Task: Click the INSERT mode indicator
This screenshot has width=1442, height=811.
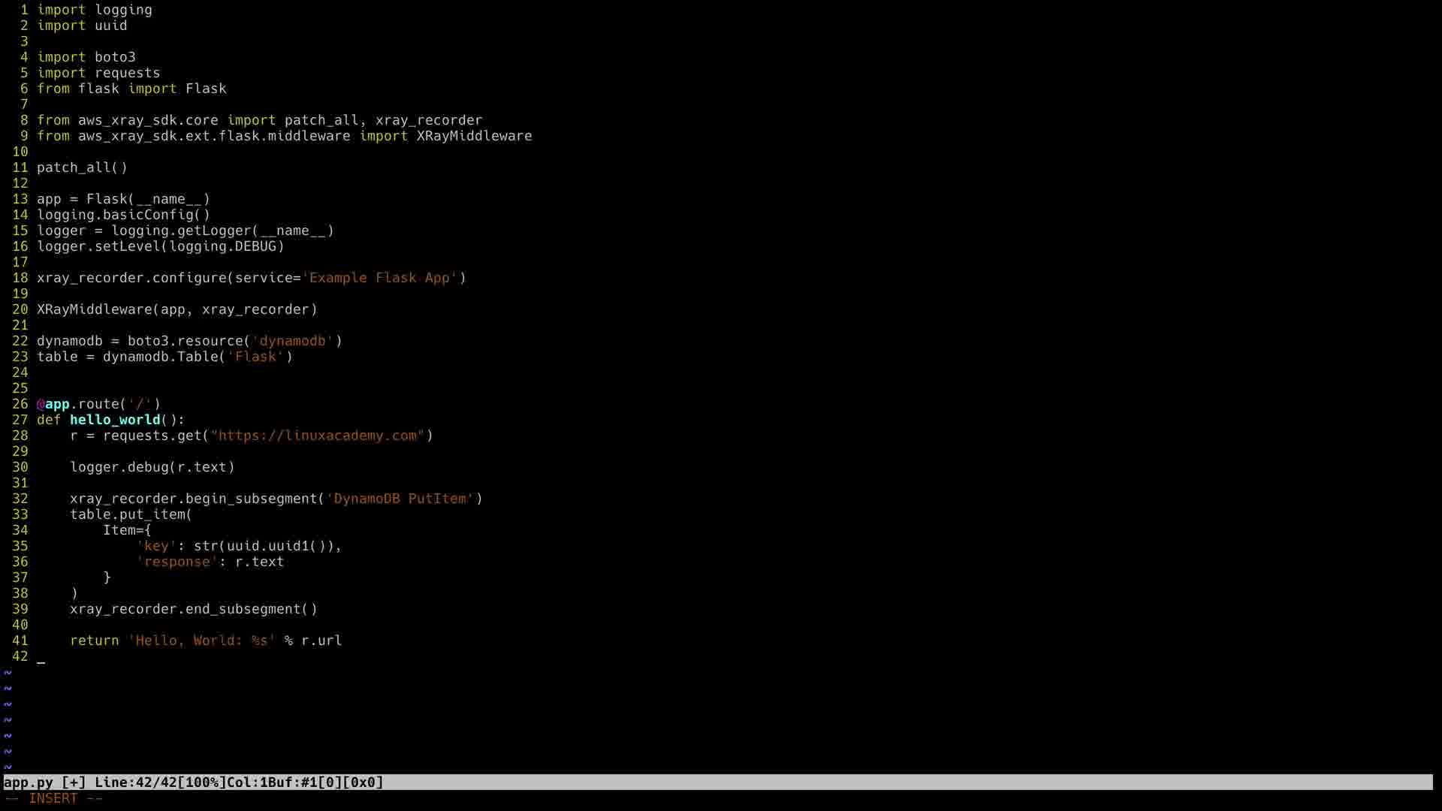Action: click(x=53, y=798)
